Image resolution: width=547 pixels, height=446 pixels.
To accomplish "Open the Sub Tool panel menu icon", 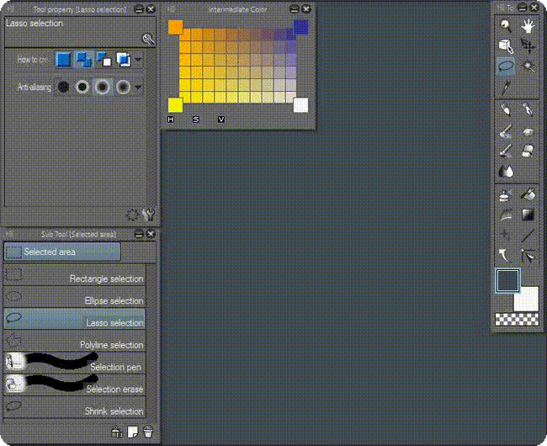I will click(9, 234).
